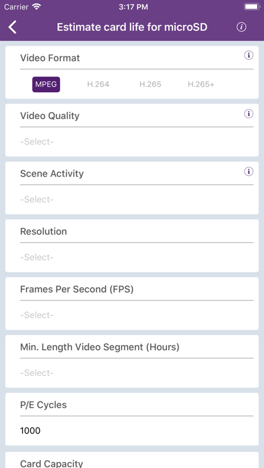
Task: Tap the Wi-Fi icon in status bar
Action: tap(36, 7)
